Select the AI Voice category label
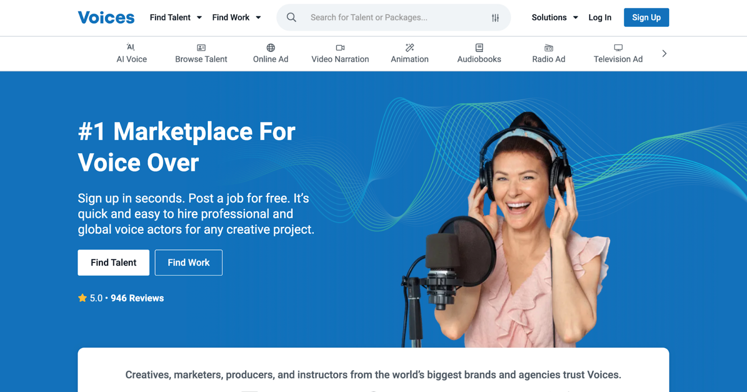This screenshot has width=747, height=392. pyautogui.click(x=132, y=59)
